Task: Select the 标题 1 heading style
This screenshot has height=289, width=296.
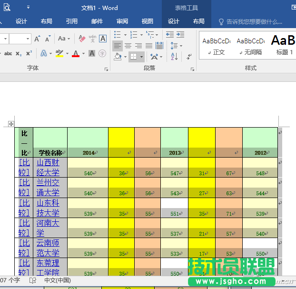Action: 284,44
